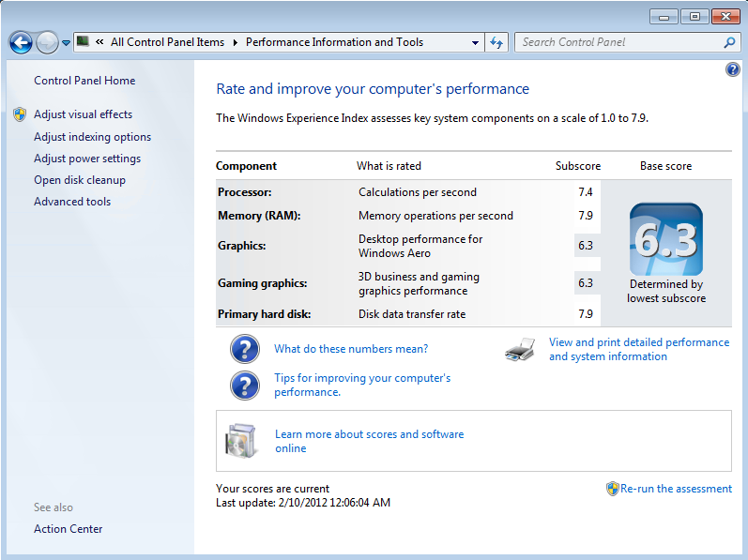Select the Graphics subscore 6.3
The image size is (748, 560).
[586, 246]
